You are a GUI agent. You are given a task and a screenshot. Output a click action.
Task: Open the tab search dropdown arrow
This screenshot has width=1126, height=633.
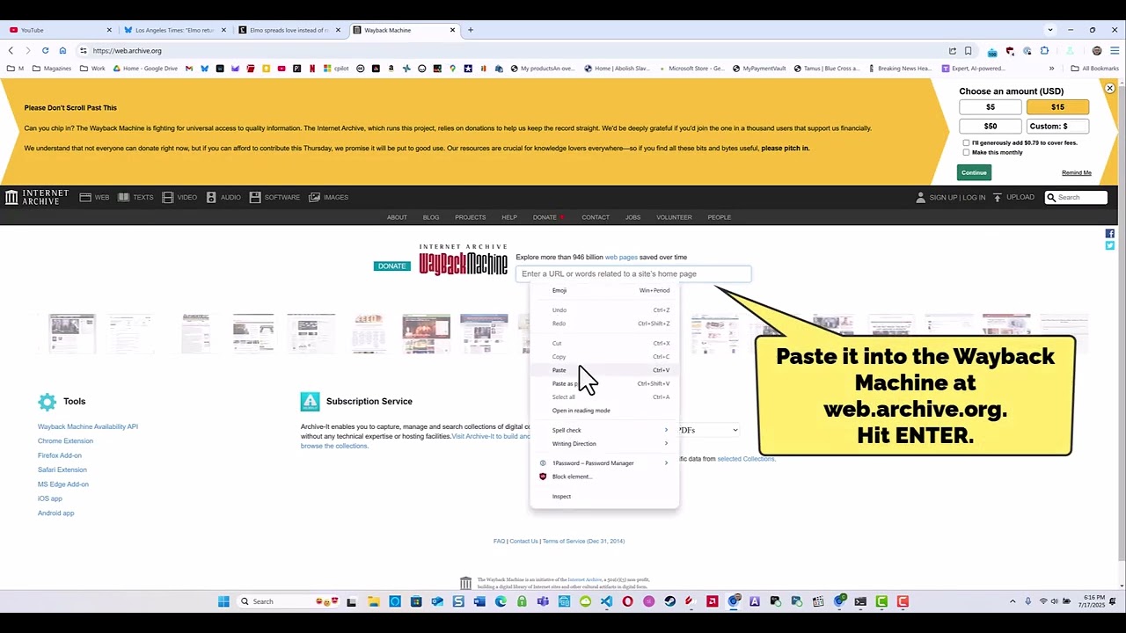pos(1049,30)
